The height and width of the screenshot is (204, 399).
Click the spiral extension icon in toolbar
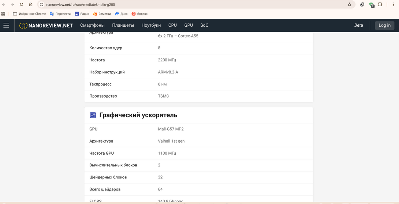coord(362,4)
